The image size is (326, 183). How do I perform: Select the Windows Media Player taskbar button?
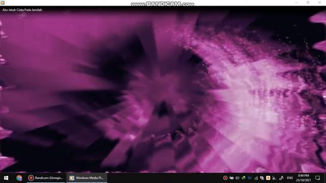pos(87,178)
